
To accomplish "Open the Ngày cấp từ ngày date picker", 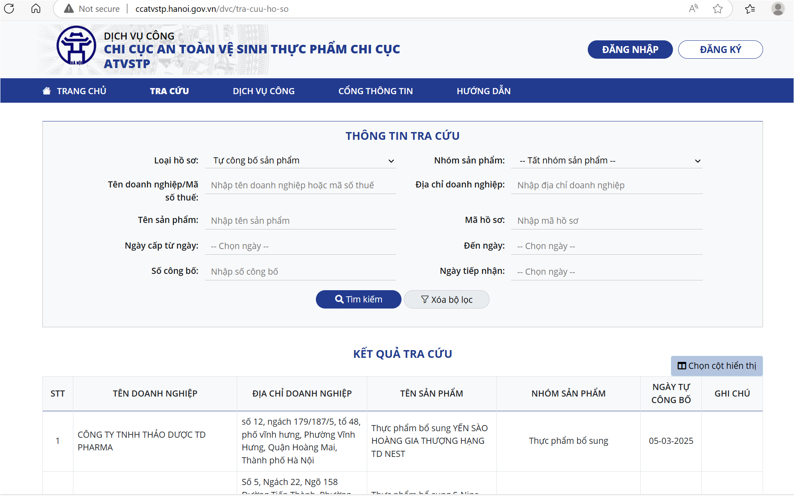I will pos(301,246).
